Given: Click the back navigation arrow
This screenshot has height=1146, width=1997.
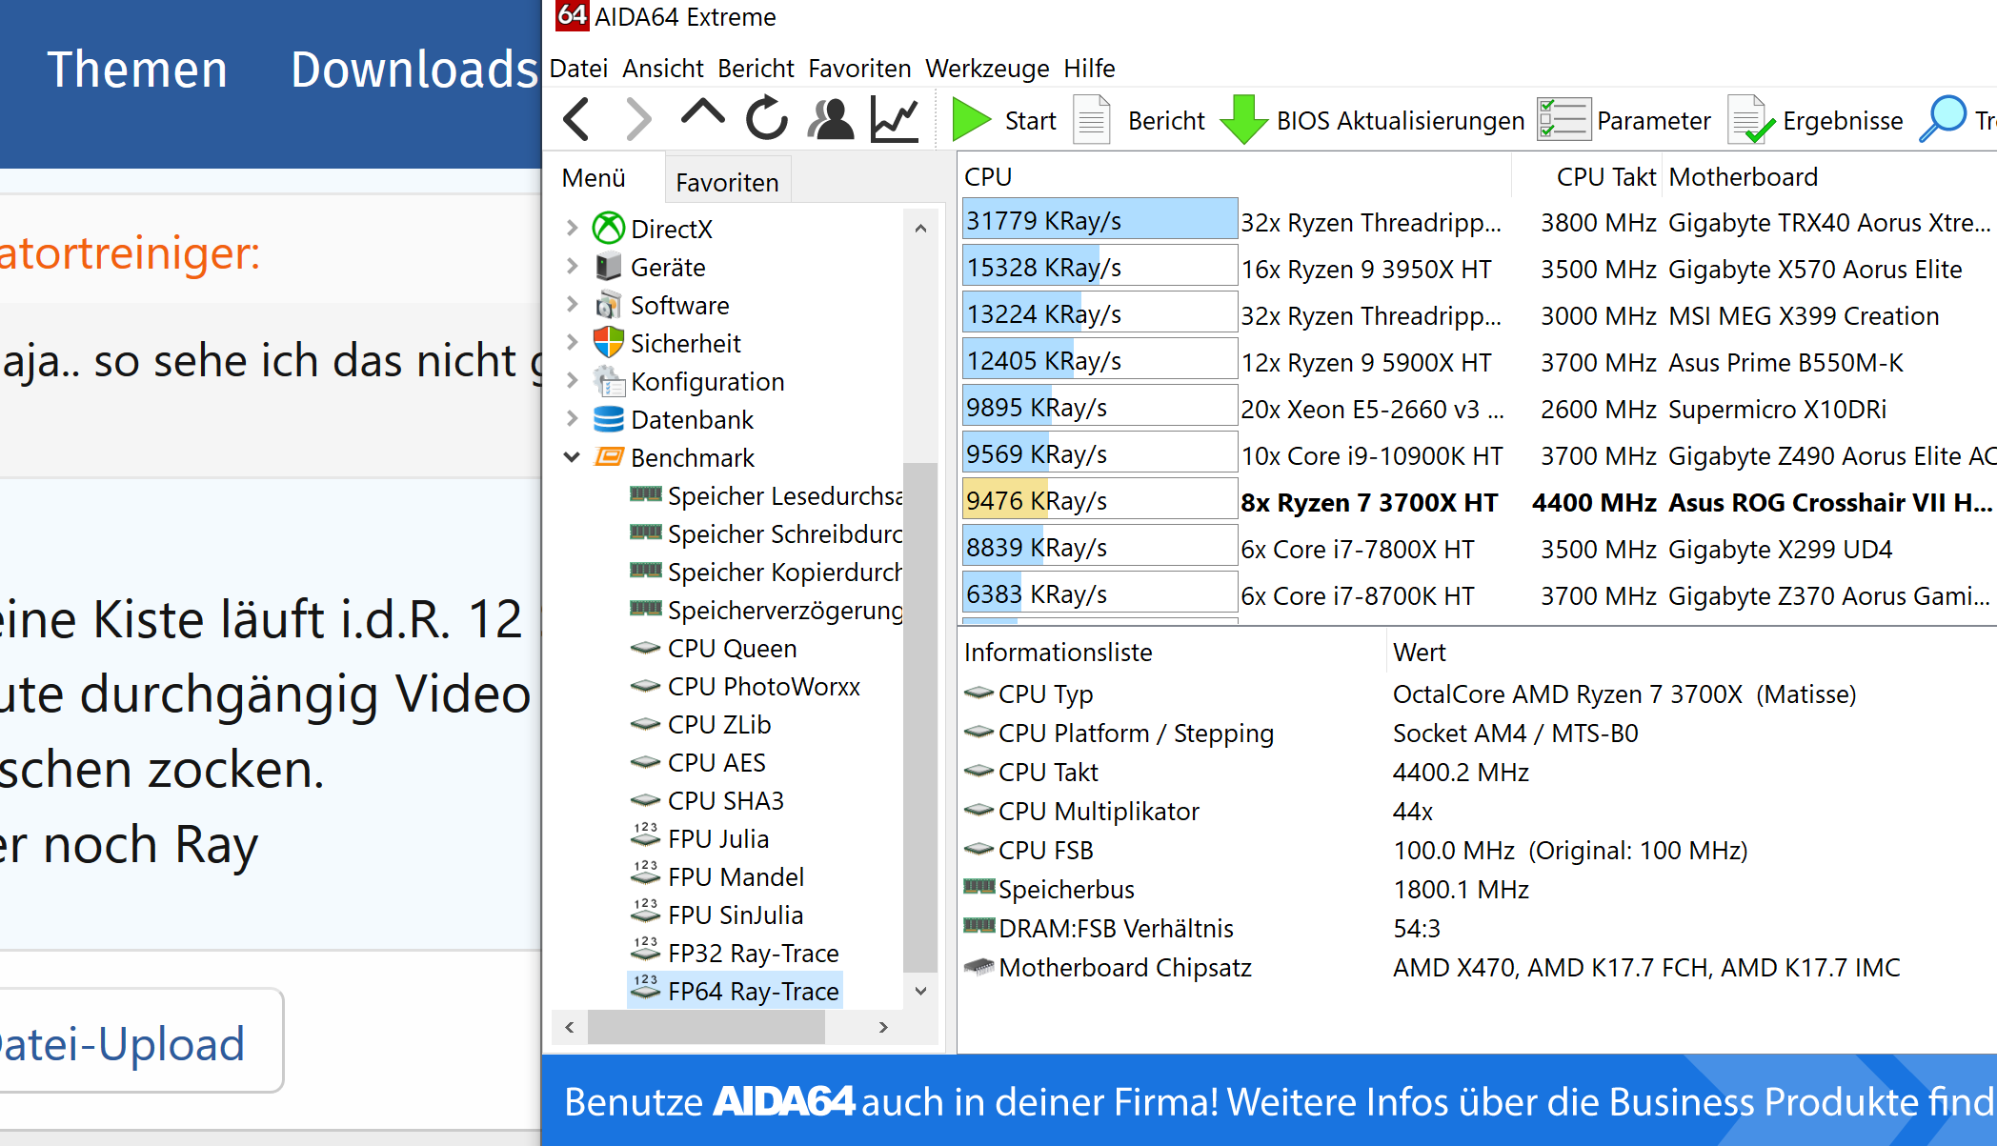Looking at the screenshot, I should click(x=577, y=120).
